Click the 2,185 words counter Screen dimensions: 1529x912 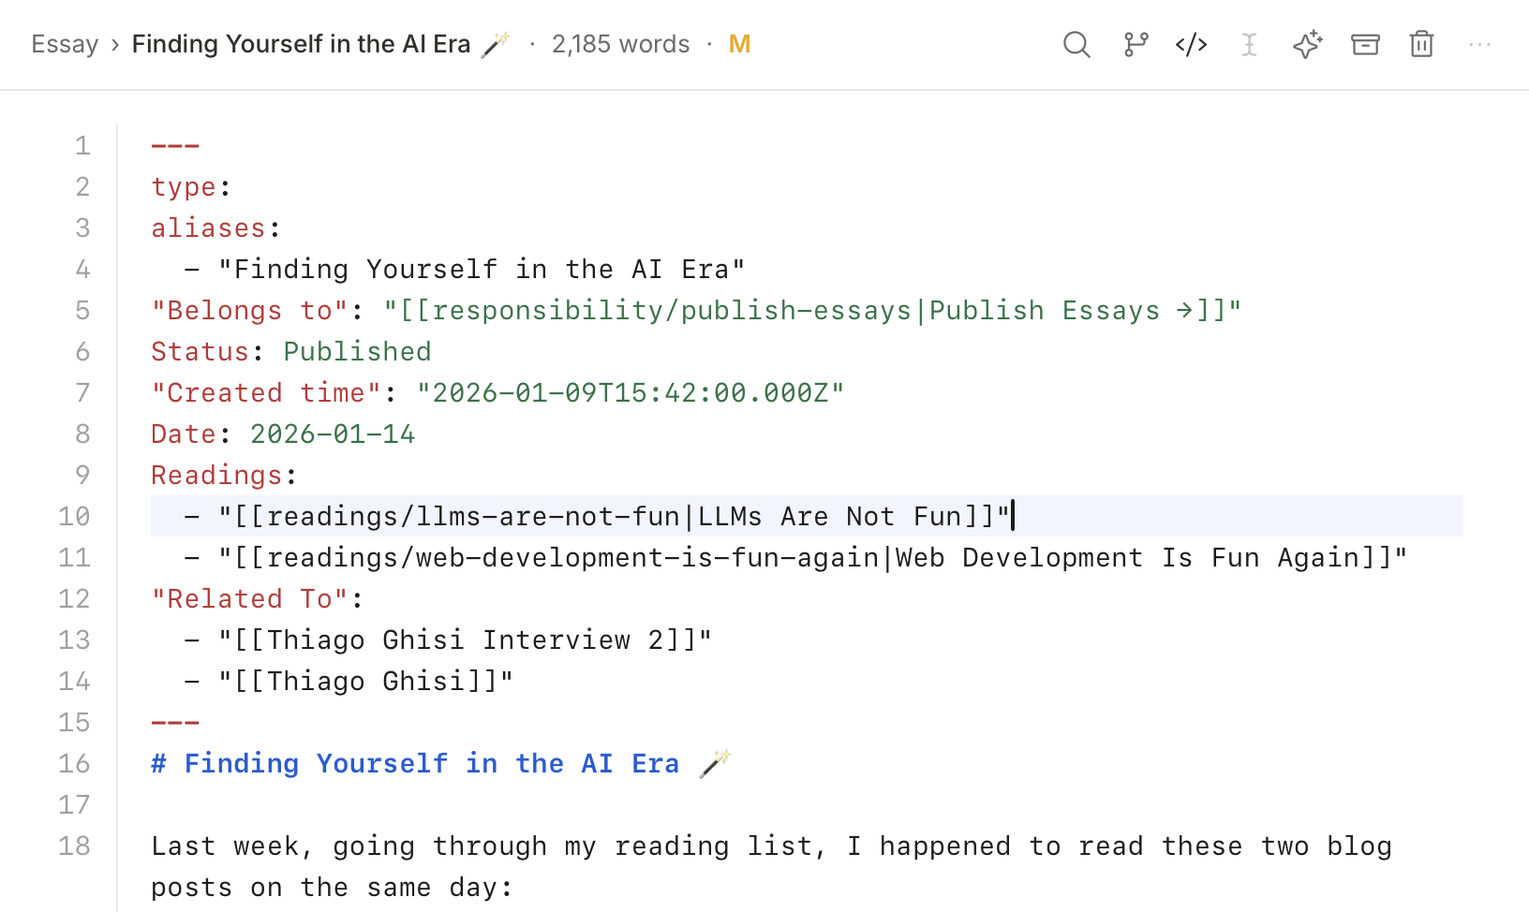(x=621, y=44)
